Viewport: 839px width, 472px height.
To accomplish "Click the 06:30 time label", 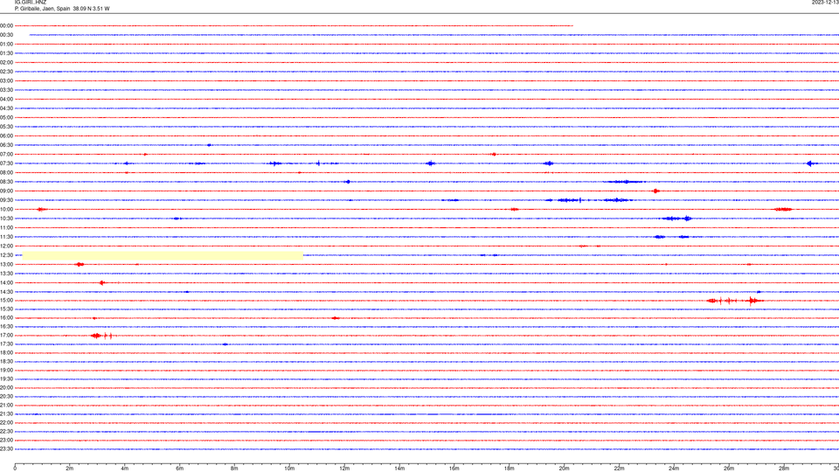I will tap(6, 145).
